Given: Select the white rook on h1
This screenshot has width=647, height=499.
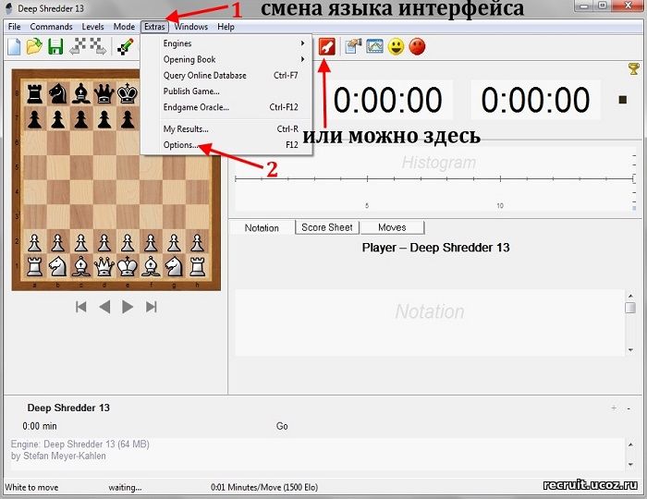Looking at the screenshot, I should click(x=197, y=266).
